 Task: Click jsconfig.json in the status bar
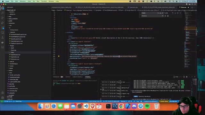click(x=173, y=101)
